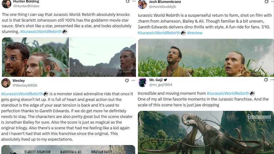Visit the @moviebuddyjb handle
This screenshot has height=154, width=274.
[x=162, y=7]
